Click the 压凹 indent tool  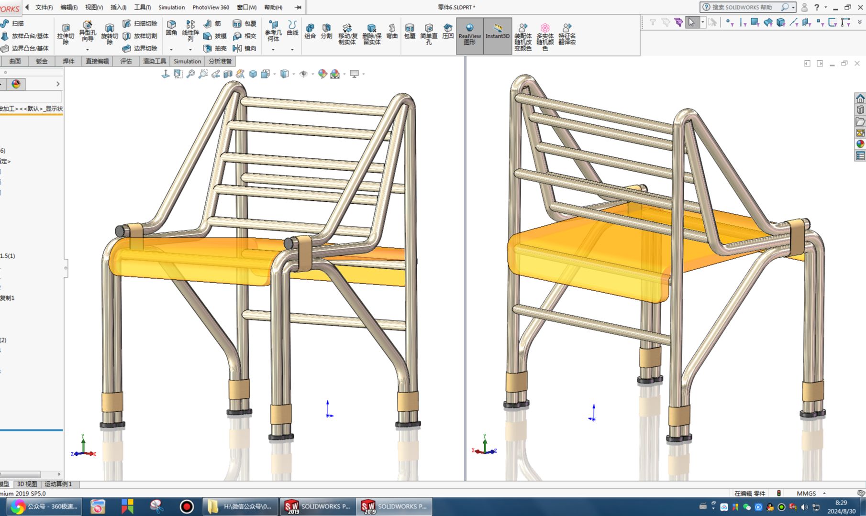[448, 31]
